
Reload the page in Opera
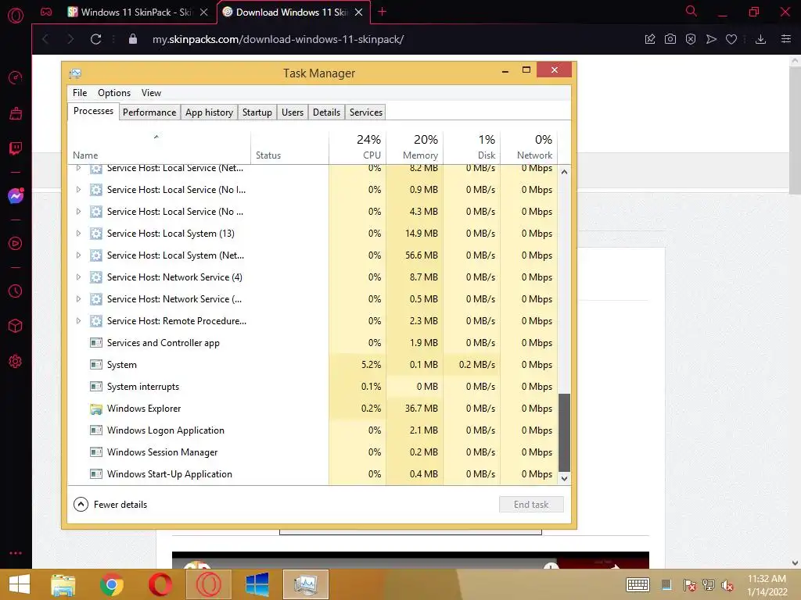click(x=95, y=39)
